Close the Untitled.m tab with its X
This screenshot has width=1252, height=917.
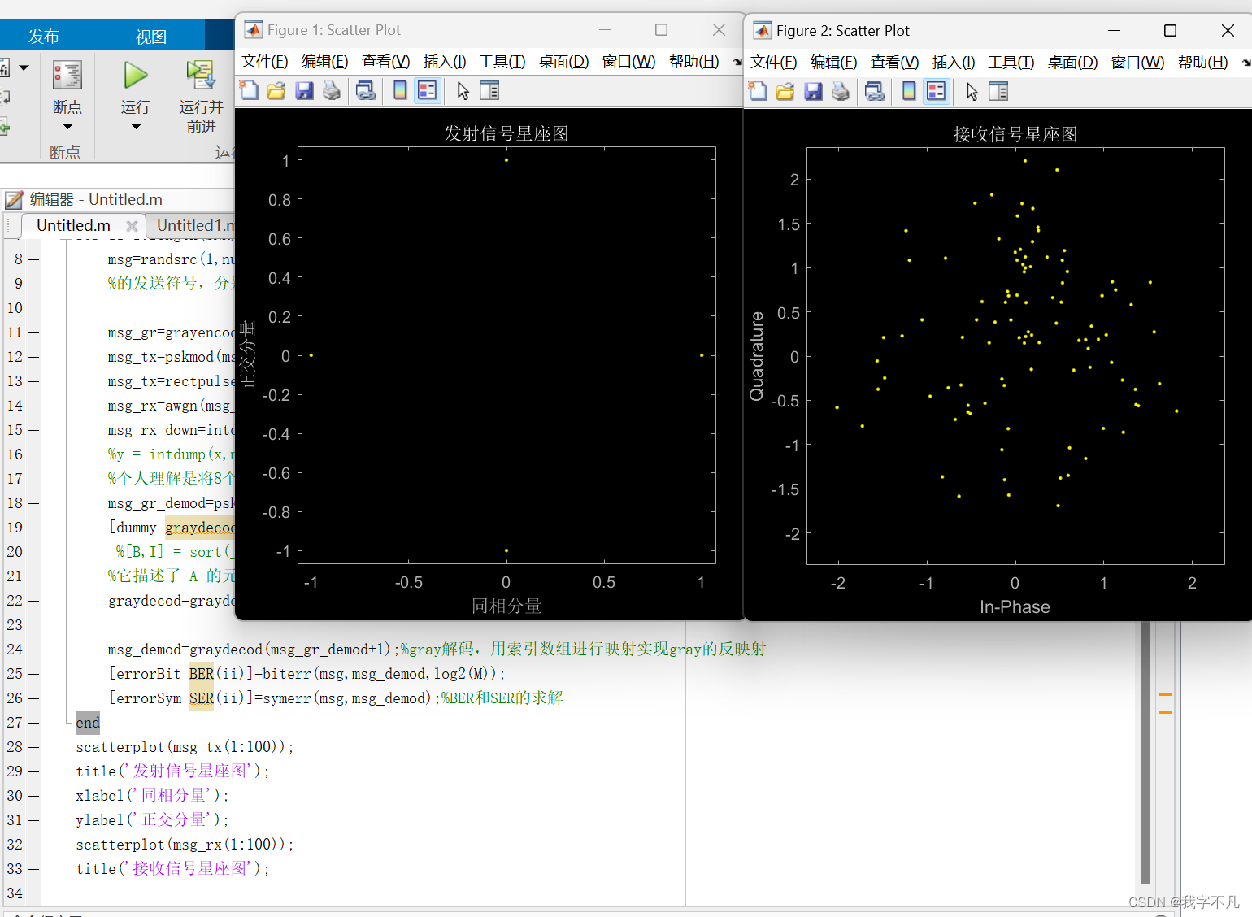tap(133, 226)
